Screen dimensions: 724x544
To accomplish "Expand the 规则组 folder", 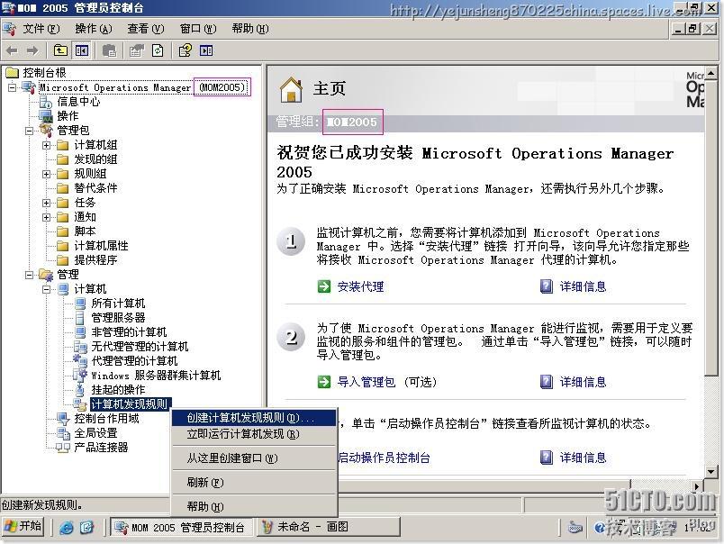I will pyautogui.click(x=46, y=174).
